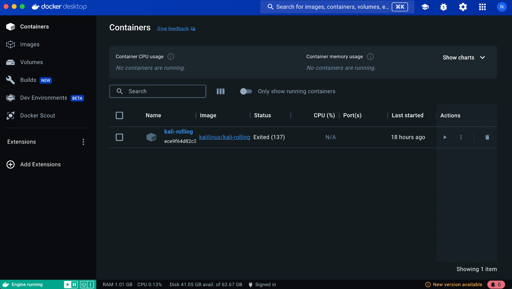This screenshot has width=512, height=289.
Task: Open the Learning Center graduation cap icon
Action: (x=425, y=7)
